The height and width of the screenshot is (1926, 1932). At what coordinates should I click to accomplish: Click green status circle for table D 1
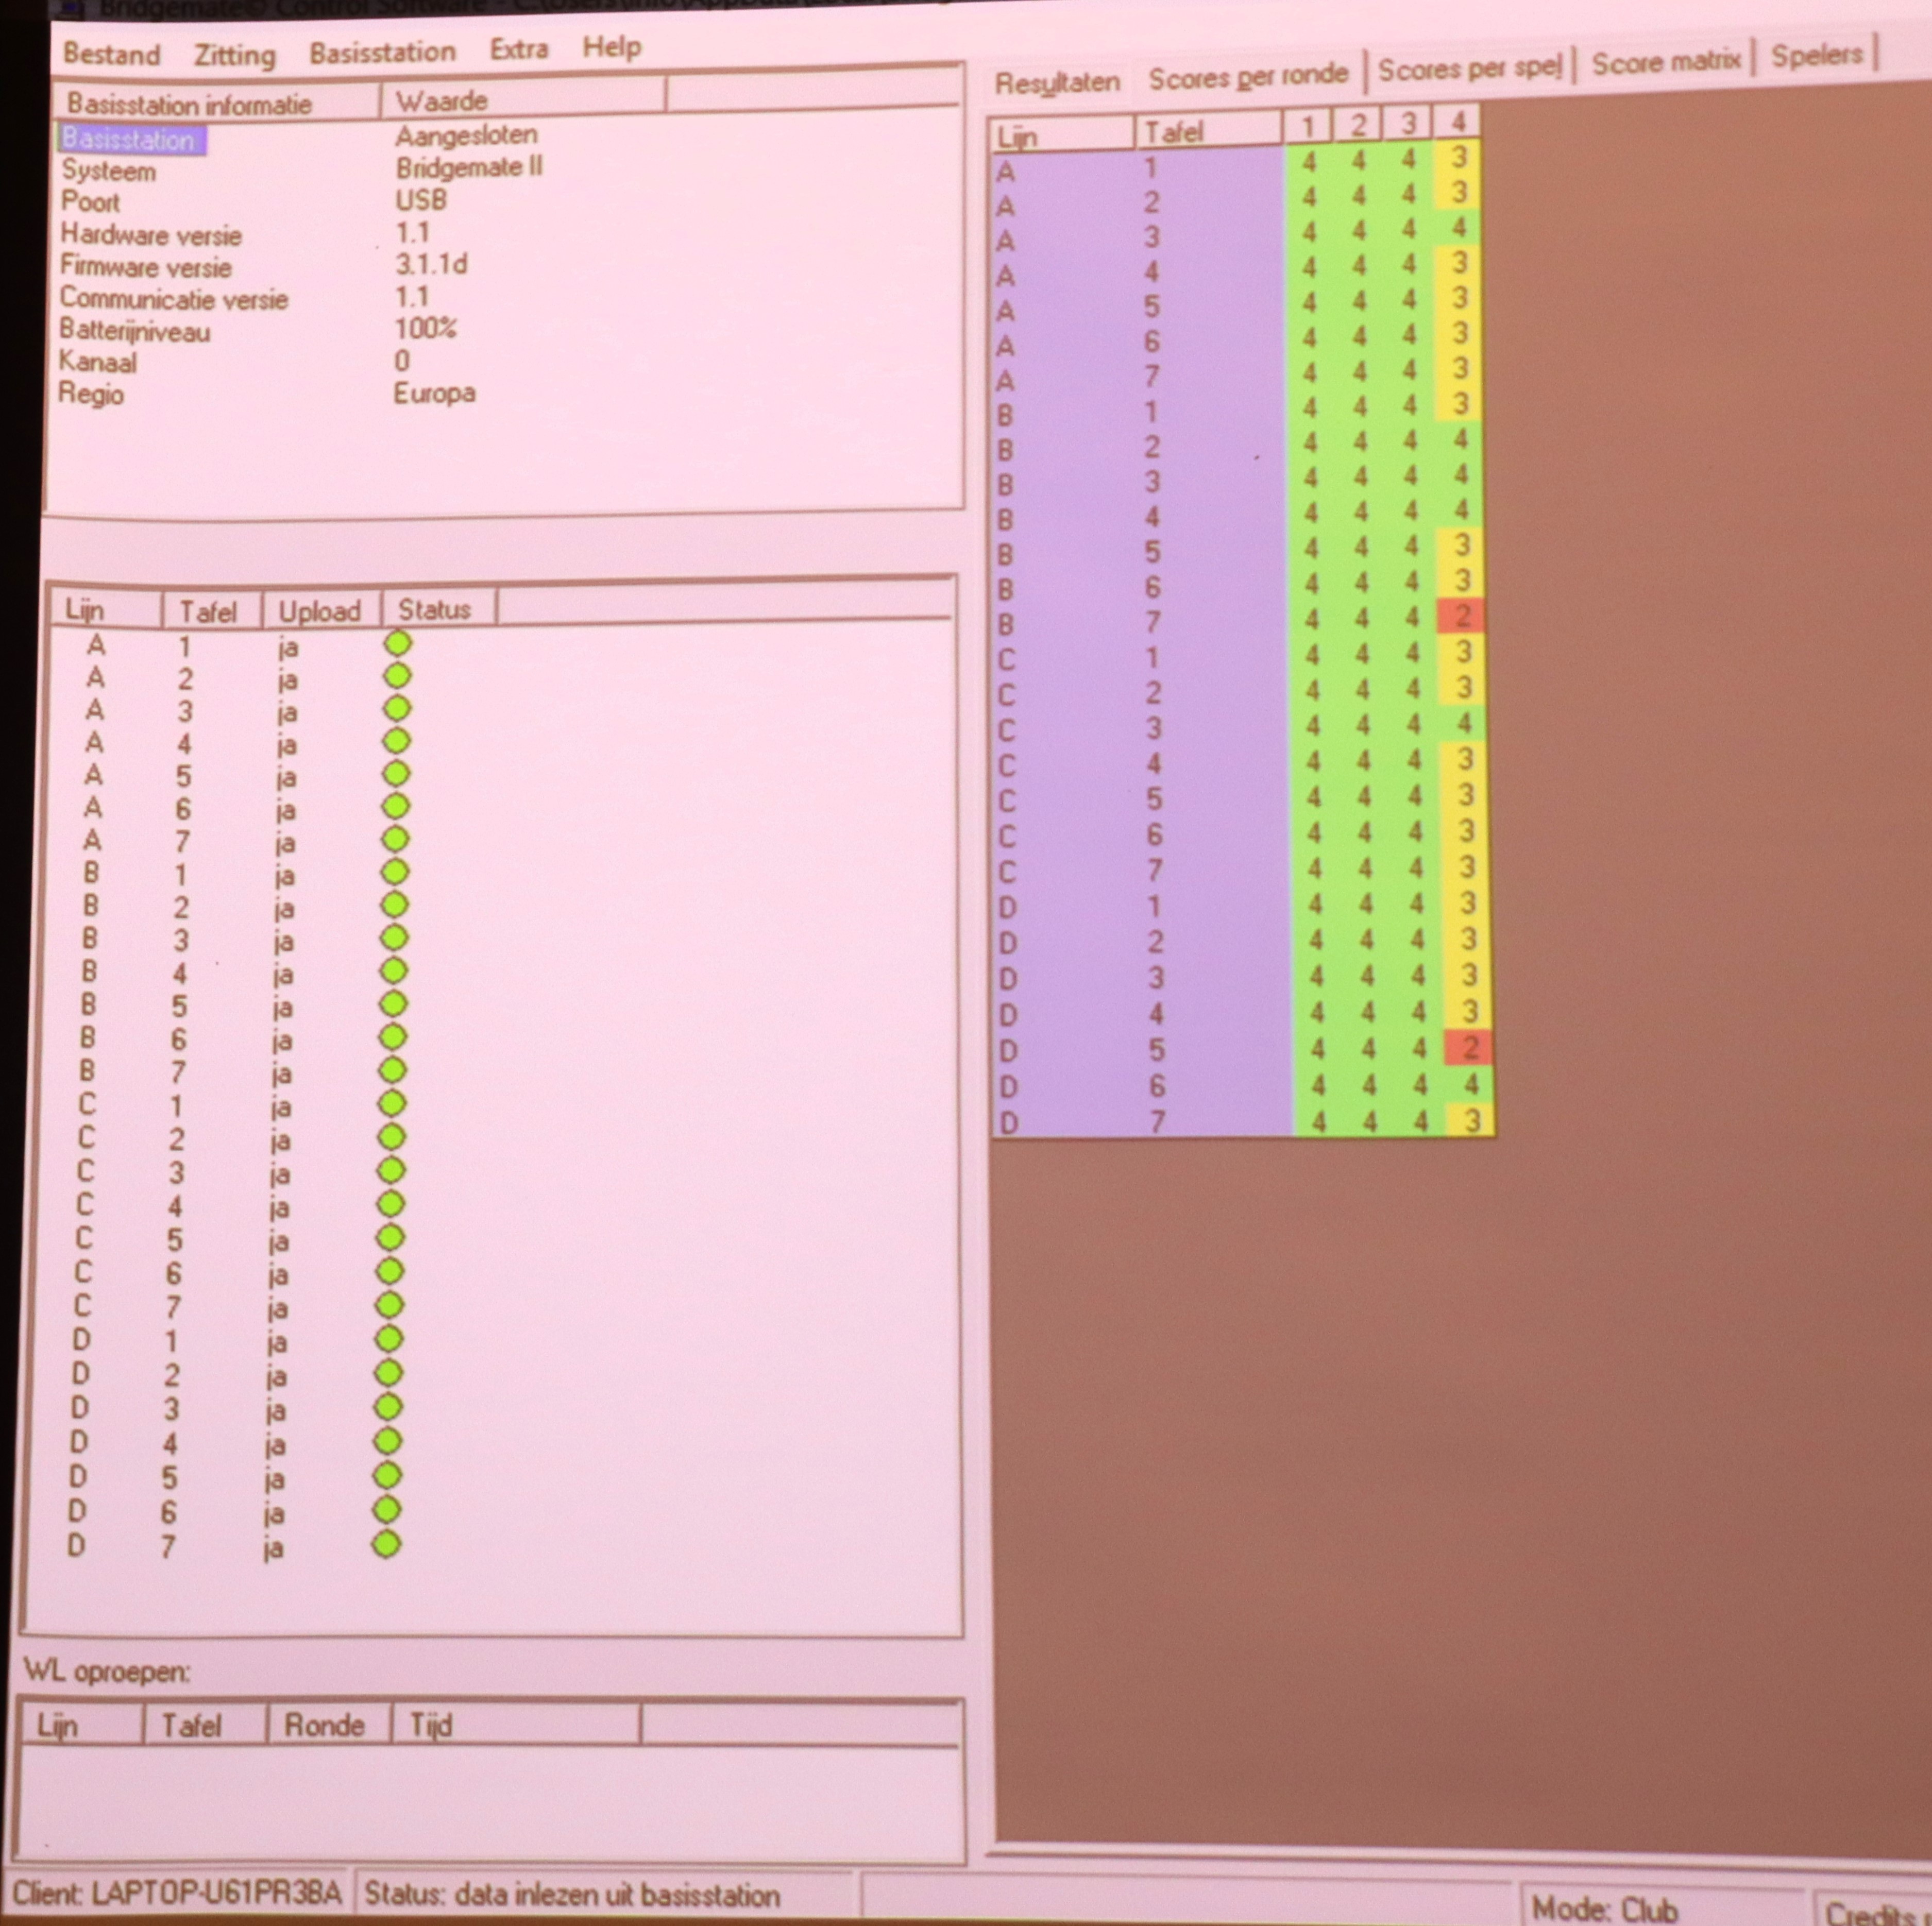(389, 1338)
